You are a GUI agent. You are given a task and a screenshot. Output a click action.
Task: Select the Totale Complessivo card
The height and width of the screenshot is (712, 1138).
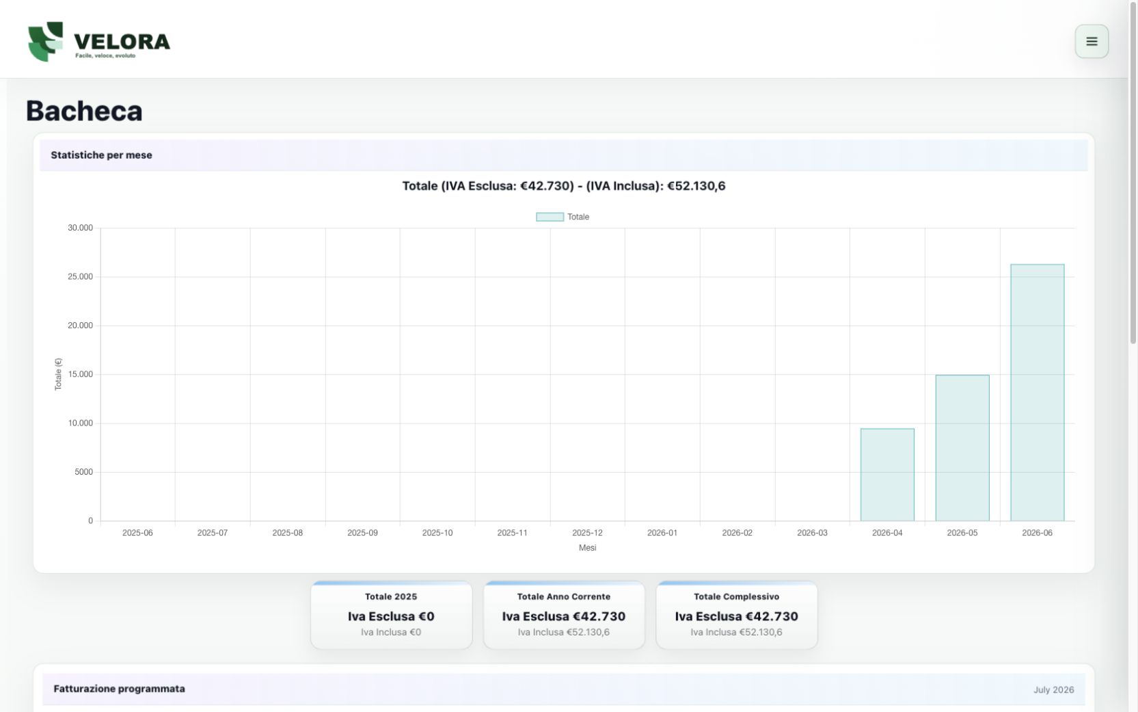(x=737, y=615)
